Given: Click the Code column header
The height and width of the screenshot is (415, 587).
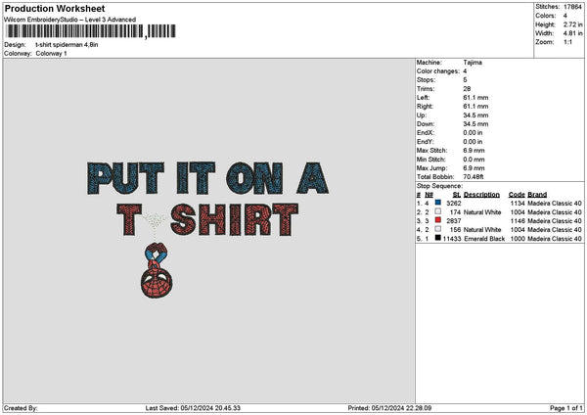Looking at the screenshot, I should point(518,194).
